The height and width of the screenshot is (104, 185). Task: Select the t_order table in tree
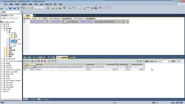pos(14,42)
